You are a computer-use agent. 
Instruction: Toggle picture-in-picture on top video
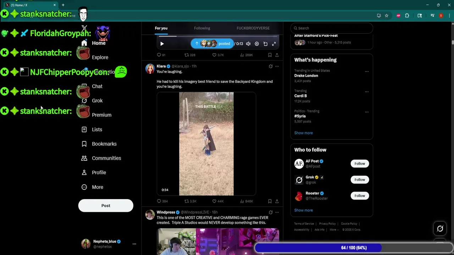[x=265, y=44]
